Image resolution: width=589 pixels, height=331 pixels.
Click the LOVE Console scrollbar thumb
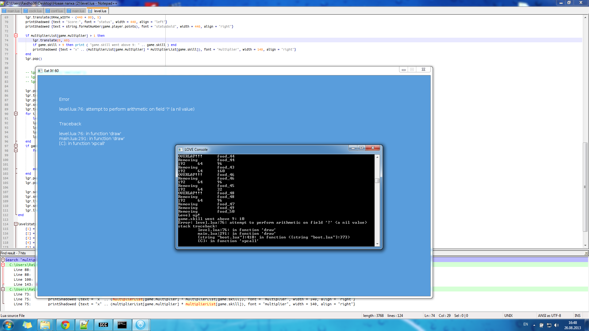pyautogui.click(x=377, y=180)
